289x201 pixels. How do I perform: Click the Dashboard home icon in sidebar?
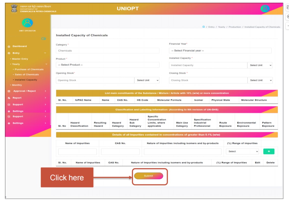tap(9, 46)
